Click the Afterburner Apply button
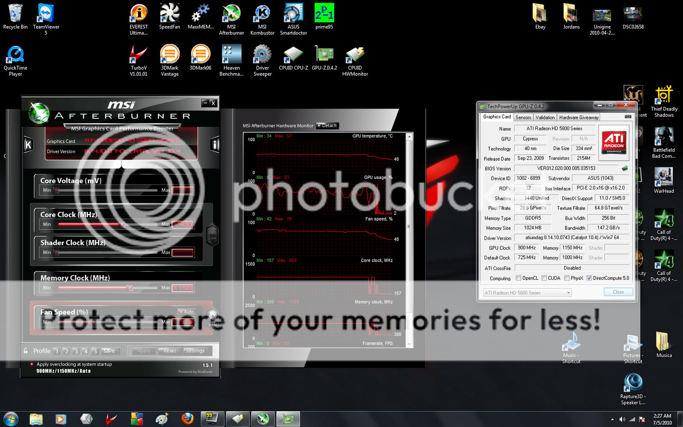683x427 pixels. click(144, 351)
